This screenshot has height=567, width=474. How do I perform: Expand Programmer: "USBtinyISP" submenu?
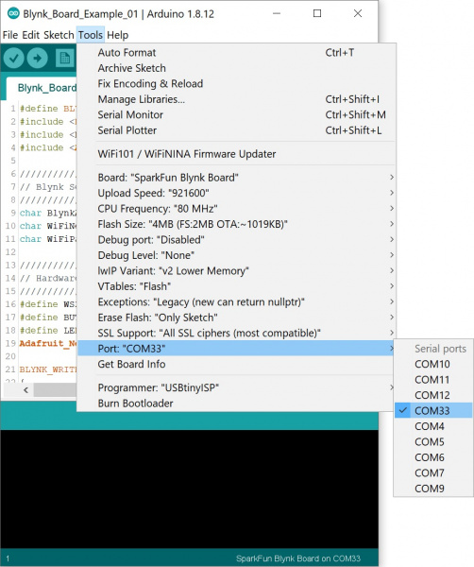coord(237,387)
